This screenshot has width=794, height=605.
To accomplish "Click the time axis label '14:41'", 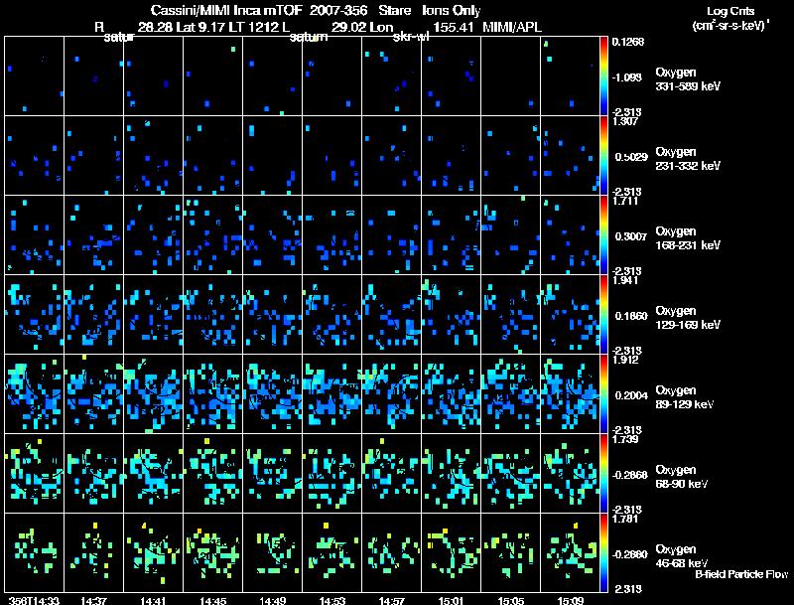I will 153,600.
